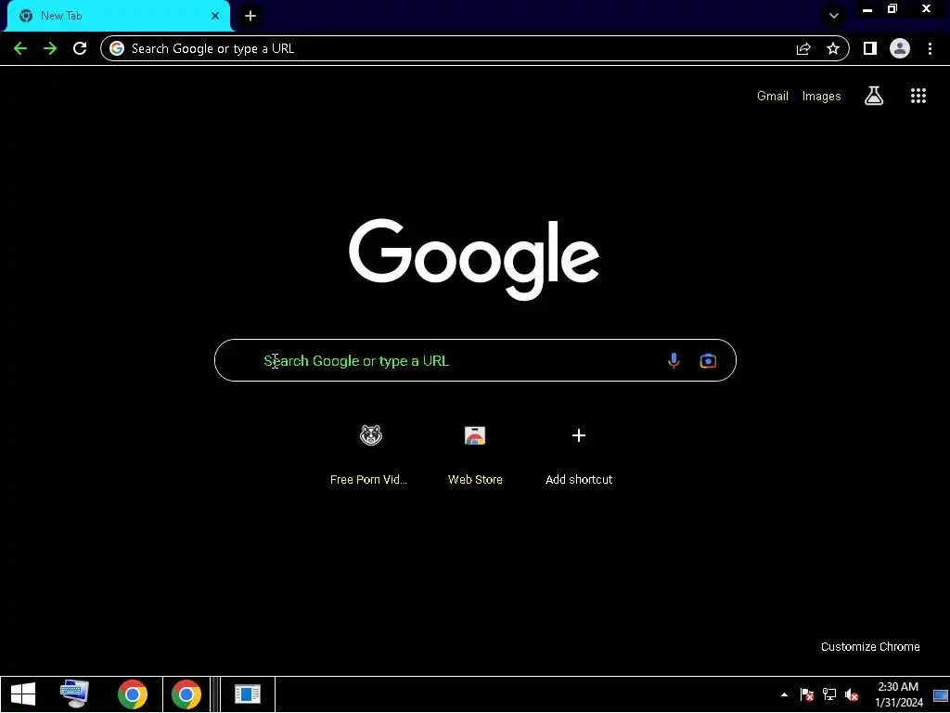Image resolution: width=950 pixels, height=713 pixels.
Task: Open Action Center flag tray icon
Action: coord(806,694)
